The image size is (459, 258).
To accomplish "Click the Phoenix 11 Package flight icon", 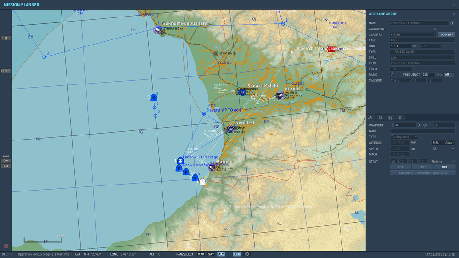I will coord(180,161).
